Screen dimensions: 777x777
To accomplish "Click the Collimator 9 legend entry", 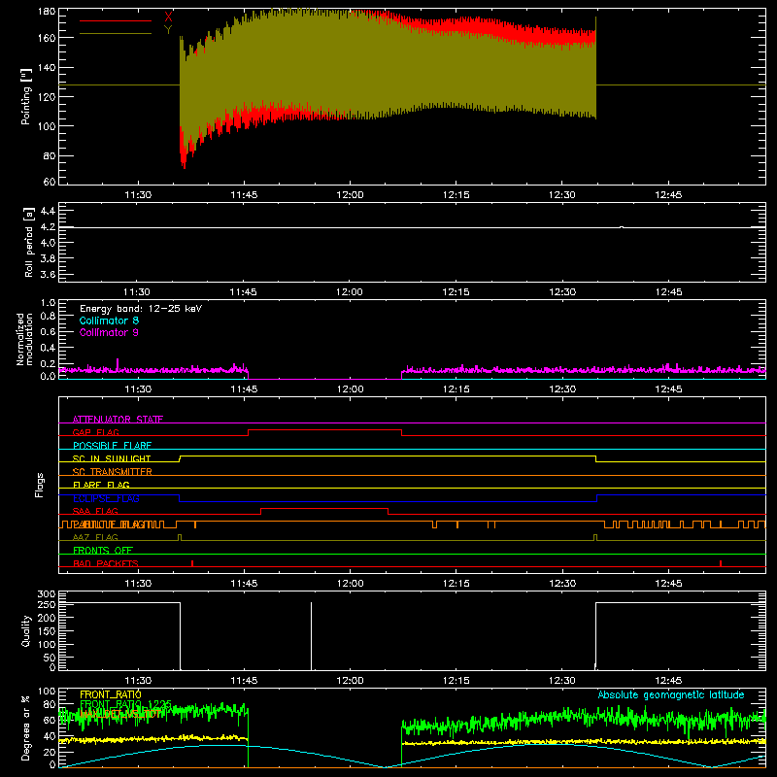I will coord(109,332).
